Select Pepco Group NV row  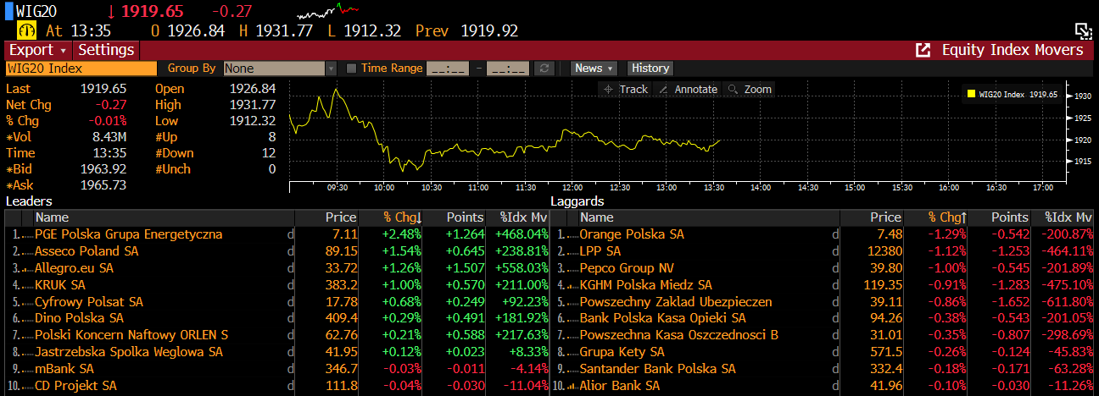(823, 268)
